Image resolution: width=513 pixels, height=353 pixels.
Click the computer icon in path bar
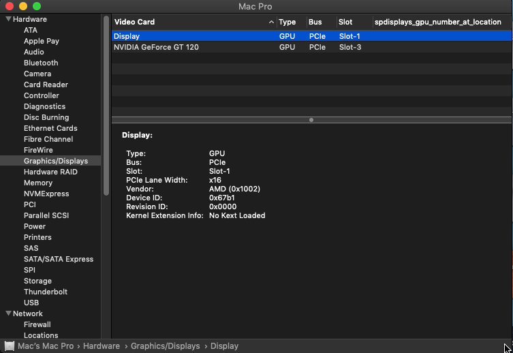[x=10, y=346]
